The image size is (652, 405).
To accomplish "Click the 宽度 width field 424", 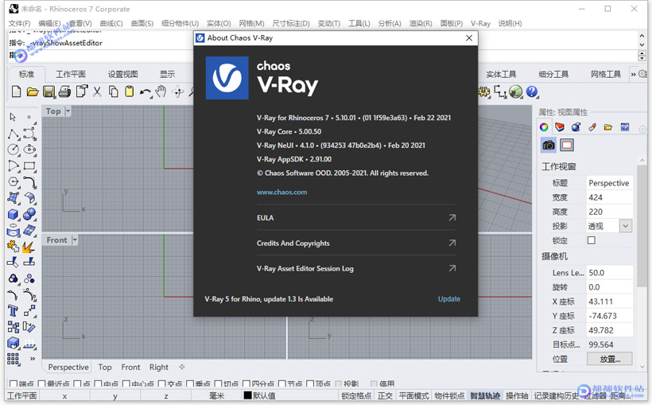I will click(x=610, y=197).
